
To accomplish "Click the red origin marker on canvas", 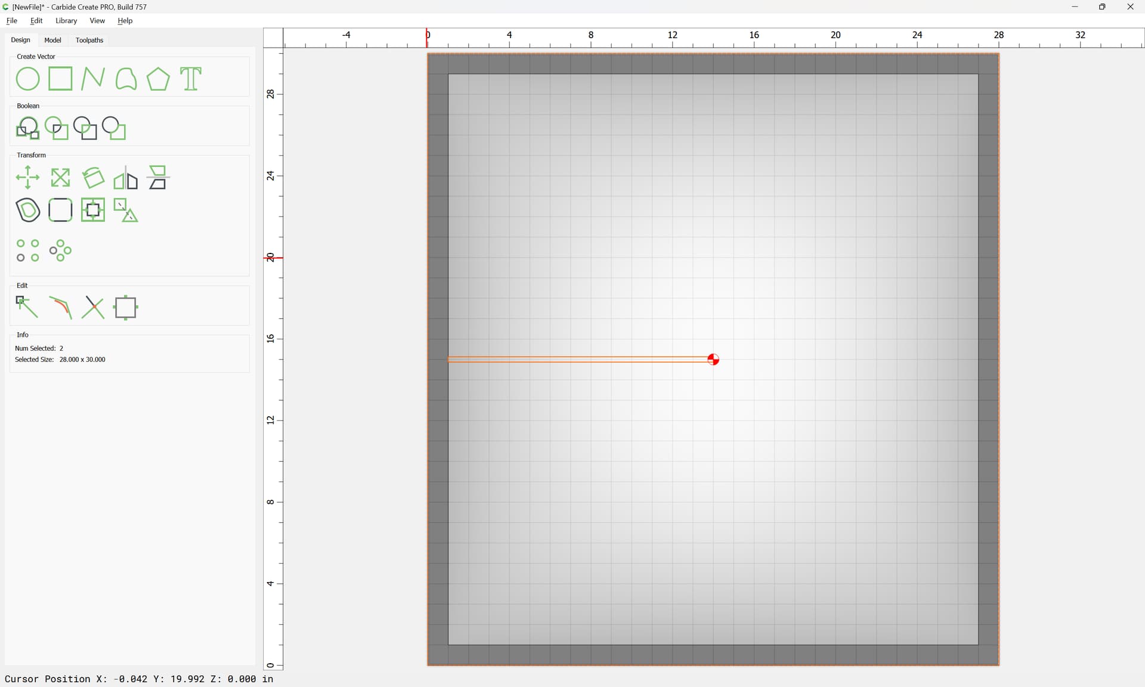I will (x=713, y=359).
